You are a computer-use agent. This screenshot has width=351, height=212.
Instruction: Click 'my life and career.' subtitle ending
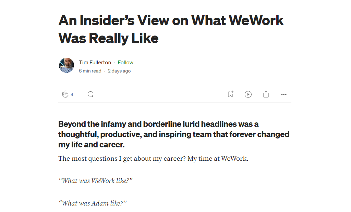click(x=91, y=145)
